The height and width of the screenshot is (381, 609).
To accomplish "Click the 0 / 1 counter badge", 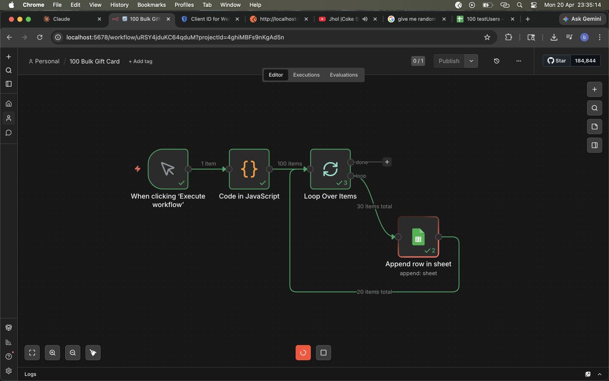I will [x=418, y=61].
